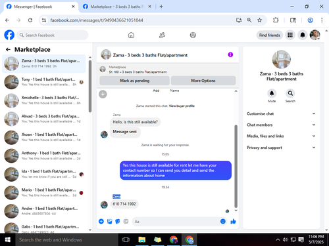Click the browser address bar URL
The width and height of the screenshot is (329, 246).
[x=97, y=20]
